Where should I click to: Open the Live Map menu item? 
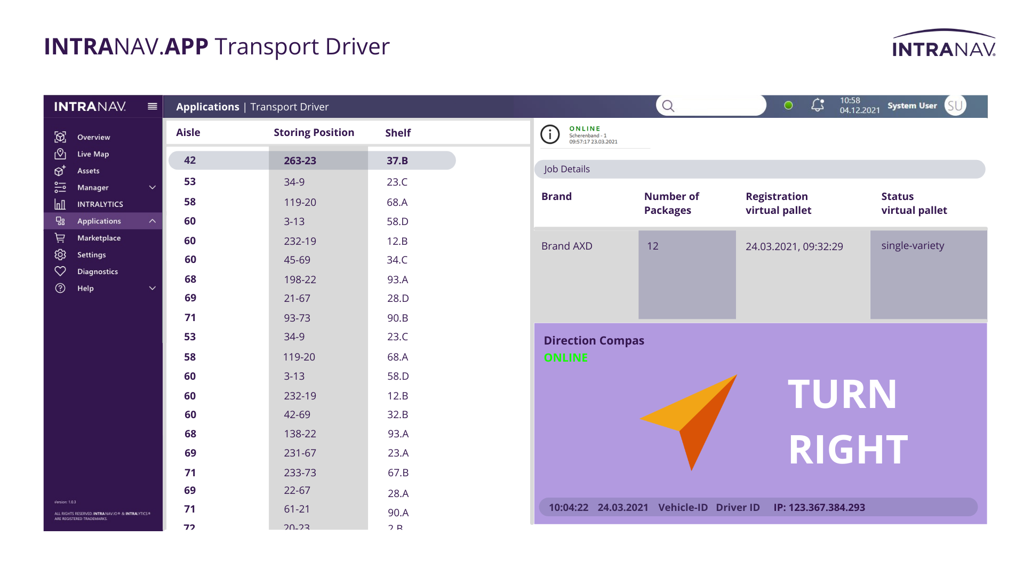93,154
